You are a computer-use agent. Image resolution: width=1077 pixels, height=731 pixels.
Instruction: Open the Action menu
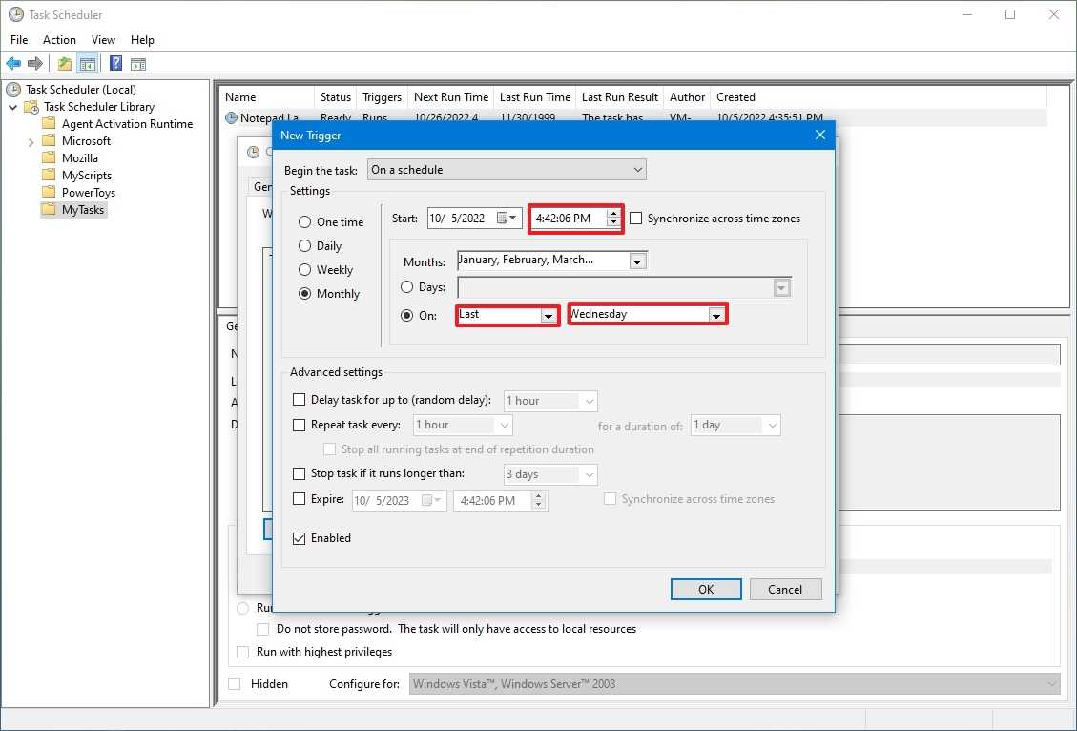(59, 40)
